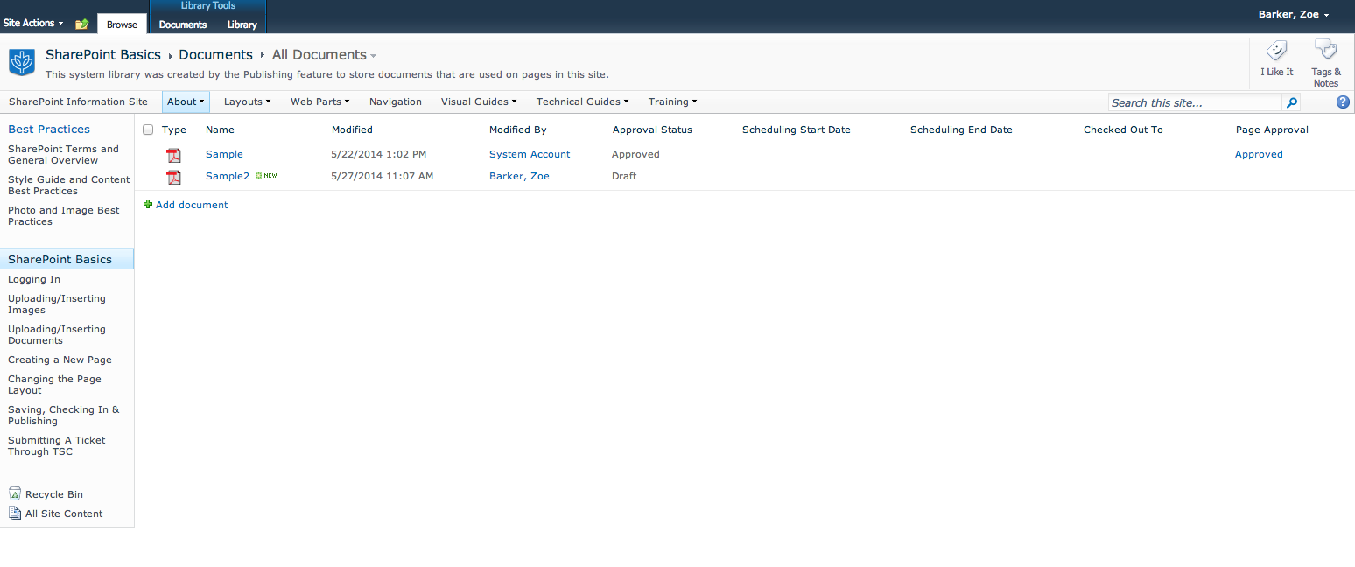Open Creating a New Page link

[60, 360]
